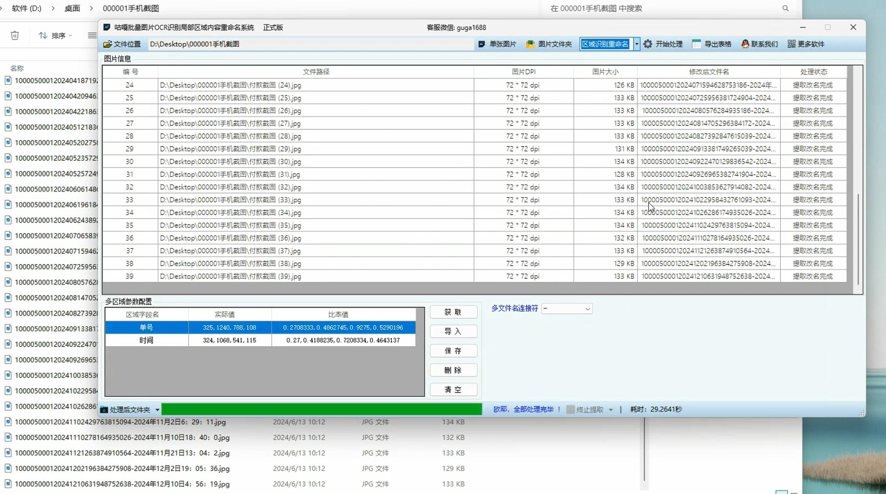Click the 处理后文件夹 folder icon
Image resolution: width=886 pixels, height=494 pixels.
[x=104, y=410]
